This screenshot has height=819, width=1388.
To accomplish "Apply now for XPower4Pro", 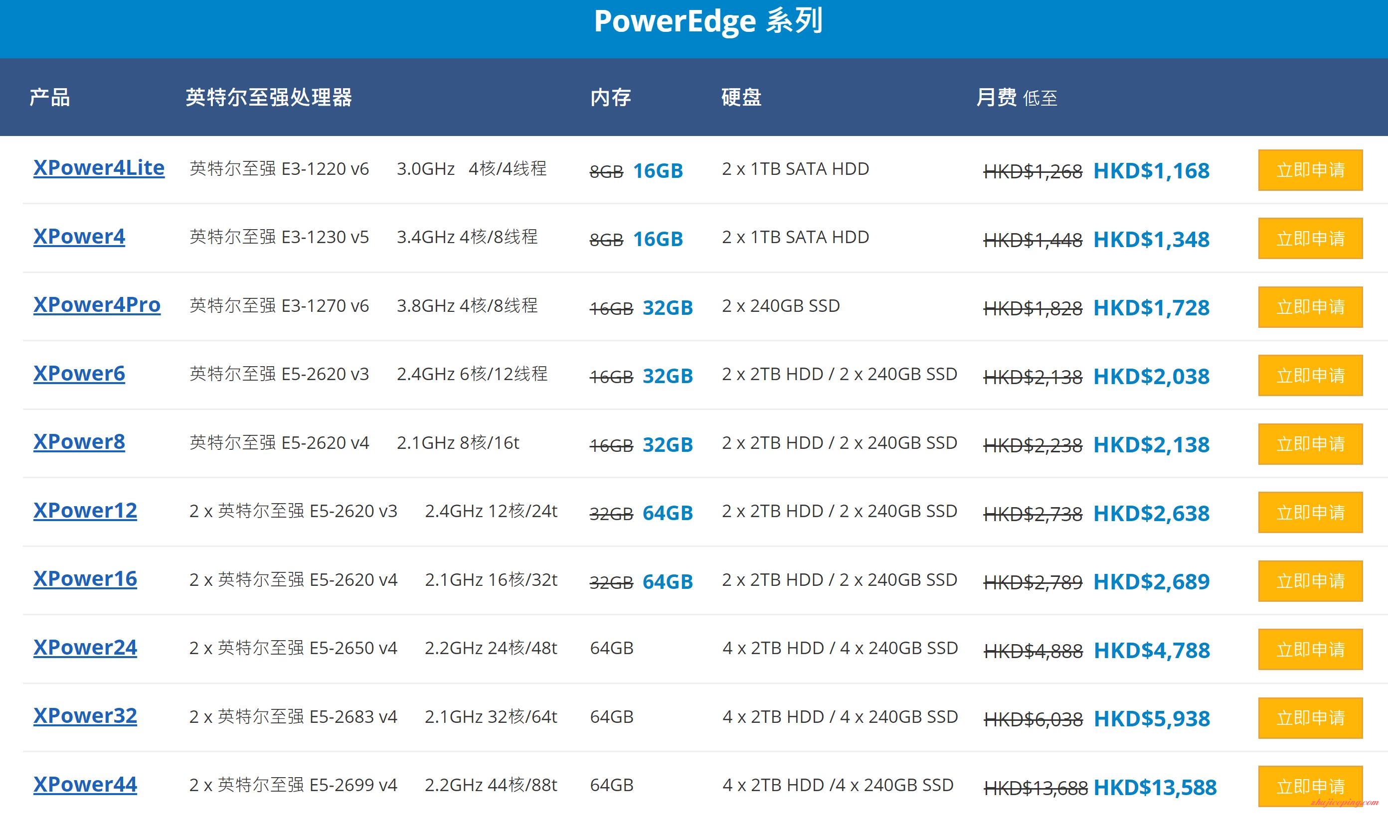I will pos(1310,307).
